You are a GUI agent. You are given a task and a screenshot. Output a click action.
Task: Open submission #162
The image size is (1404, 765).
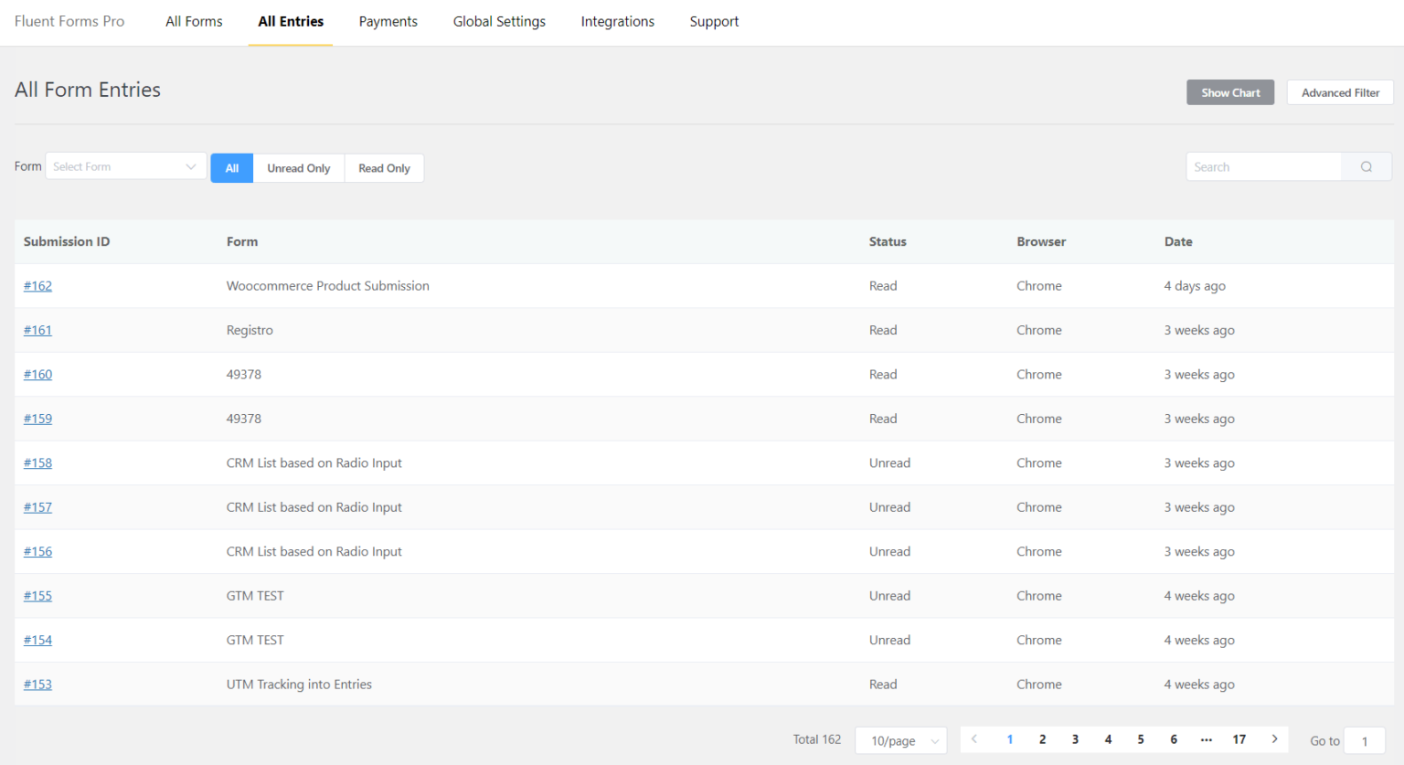click(x=37, y=285)
